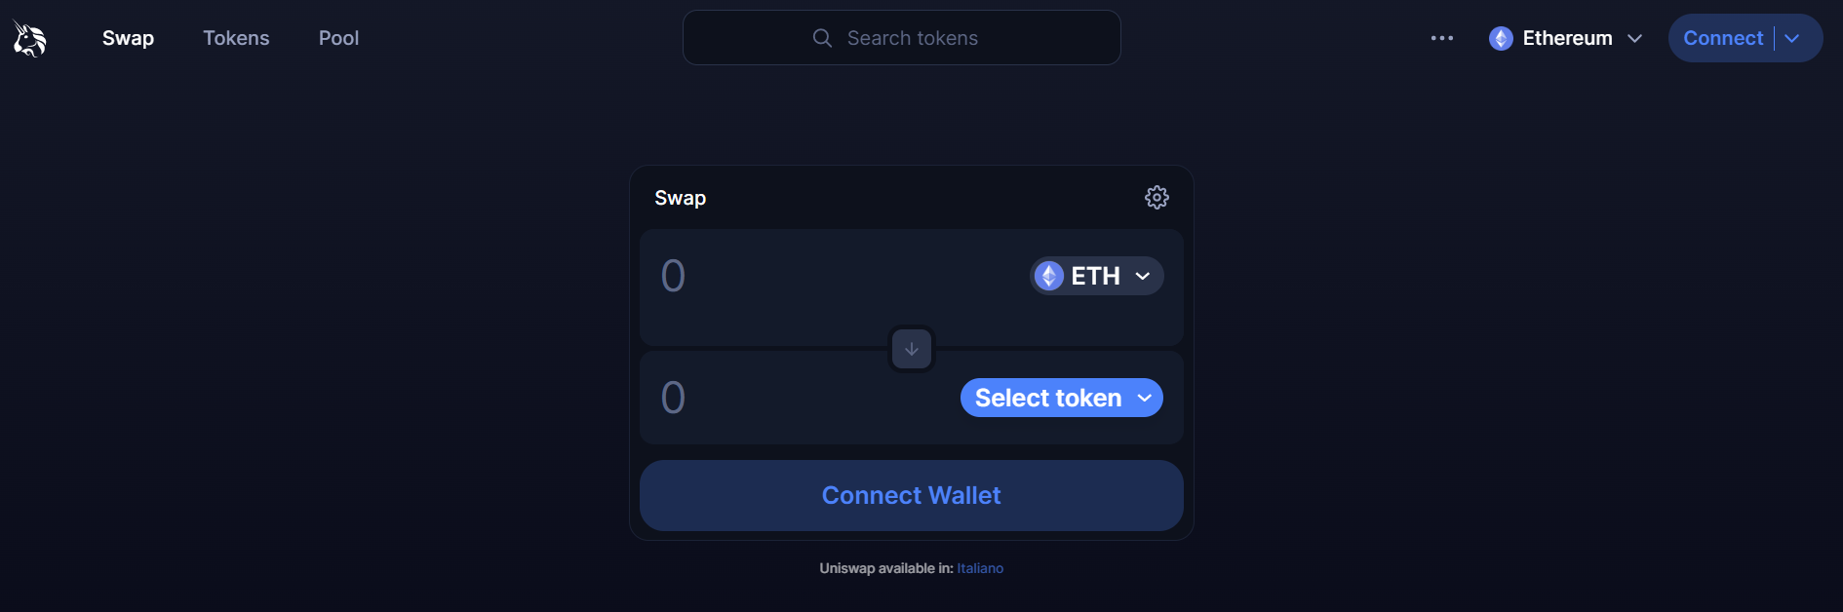Open the Pool tab
The width and height of the screenshot is (1843, 612).
click(338, 38)
